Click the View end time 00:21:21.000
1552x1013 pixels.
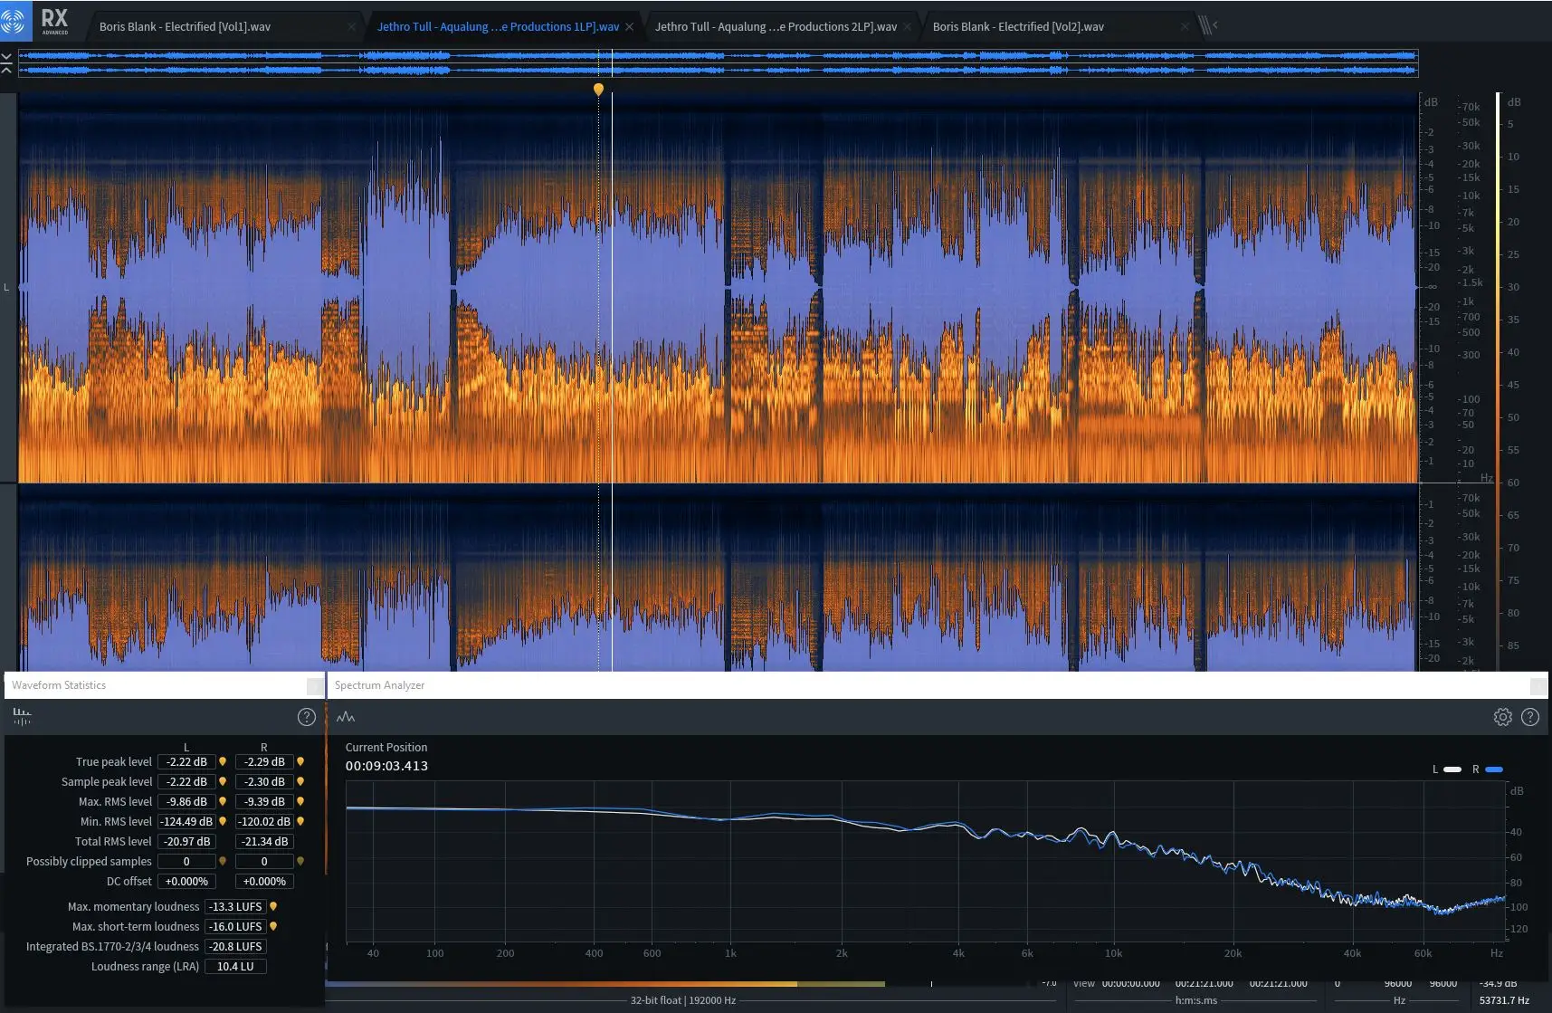(x=1204, y=983)
